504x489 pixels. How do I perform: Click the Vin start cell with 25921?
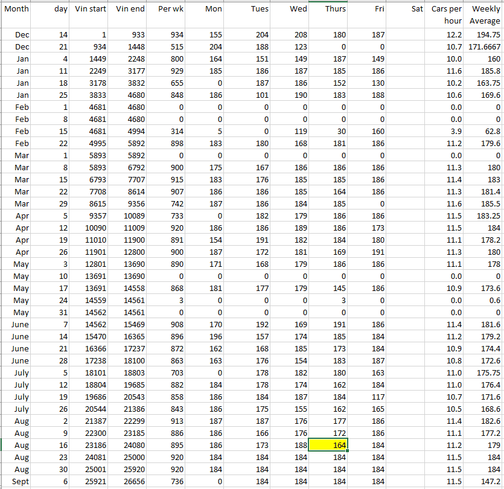point(91,481)
